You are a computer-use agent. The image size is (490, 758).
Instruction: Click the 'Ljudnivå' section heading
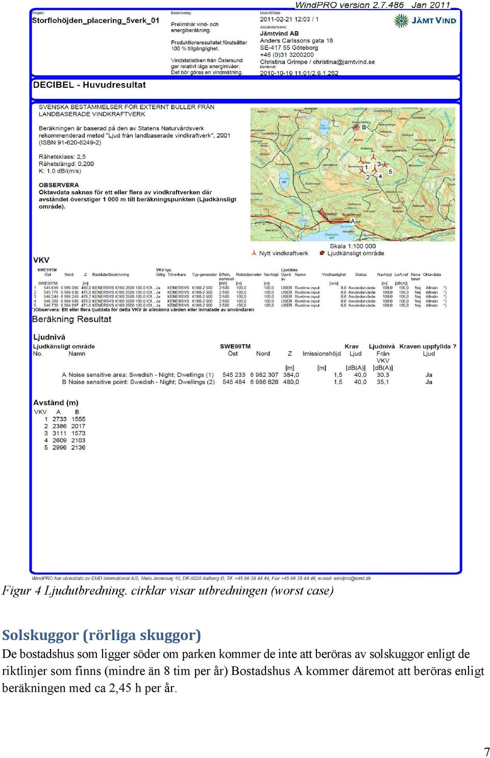tap(49, 337)
